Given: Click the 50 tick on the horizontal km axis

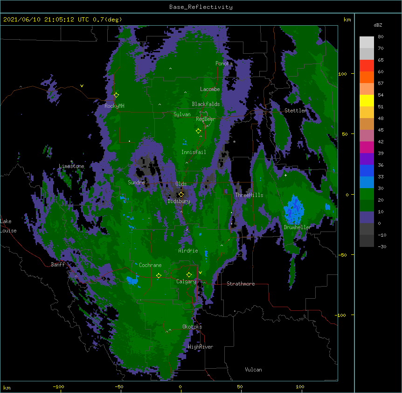Looking at the screenshot, I should pyautogui.click(x=240, y=386).
